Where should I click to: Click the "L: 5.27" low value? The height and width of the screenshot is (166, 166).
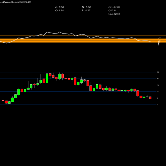click(x=86, y=11)
